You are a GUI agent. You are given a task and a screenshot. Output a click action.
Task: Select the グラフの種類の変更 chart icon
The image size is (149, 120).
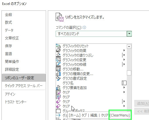[58, 74]
